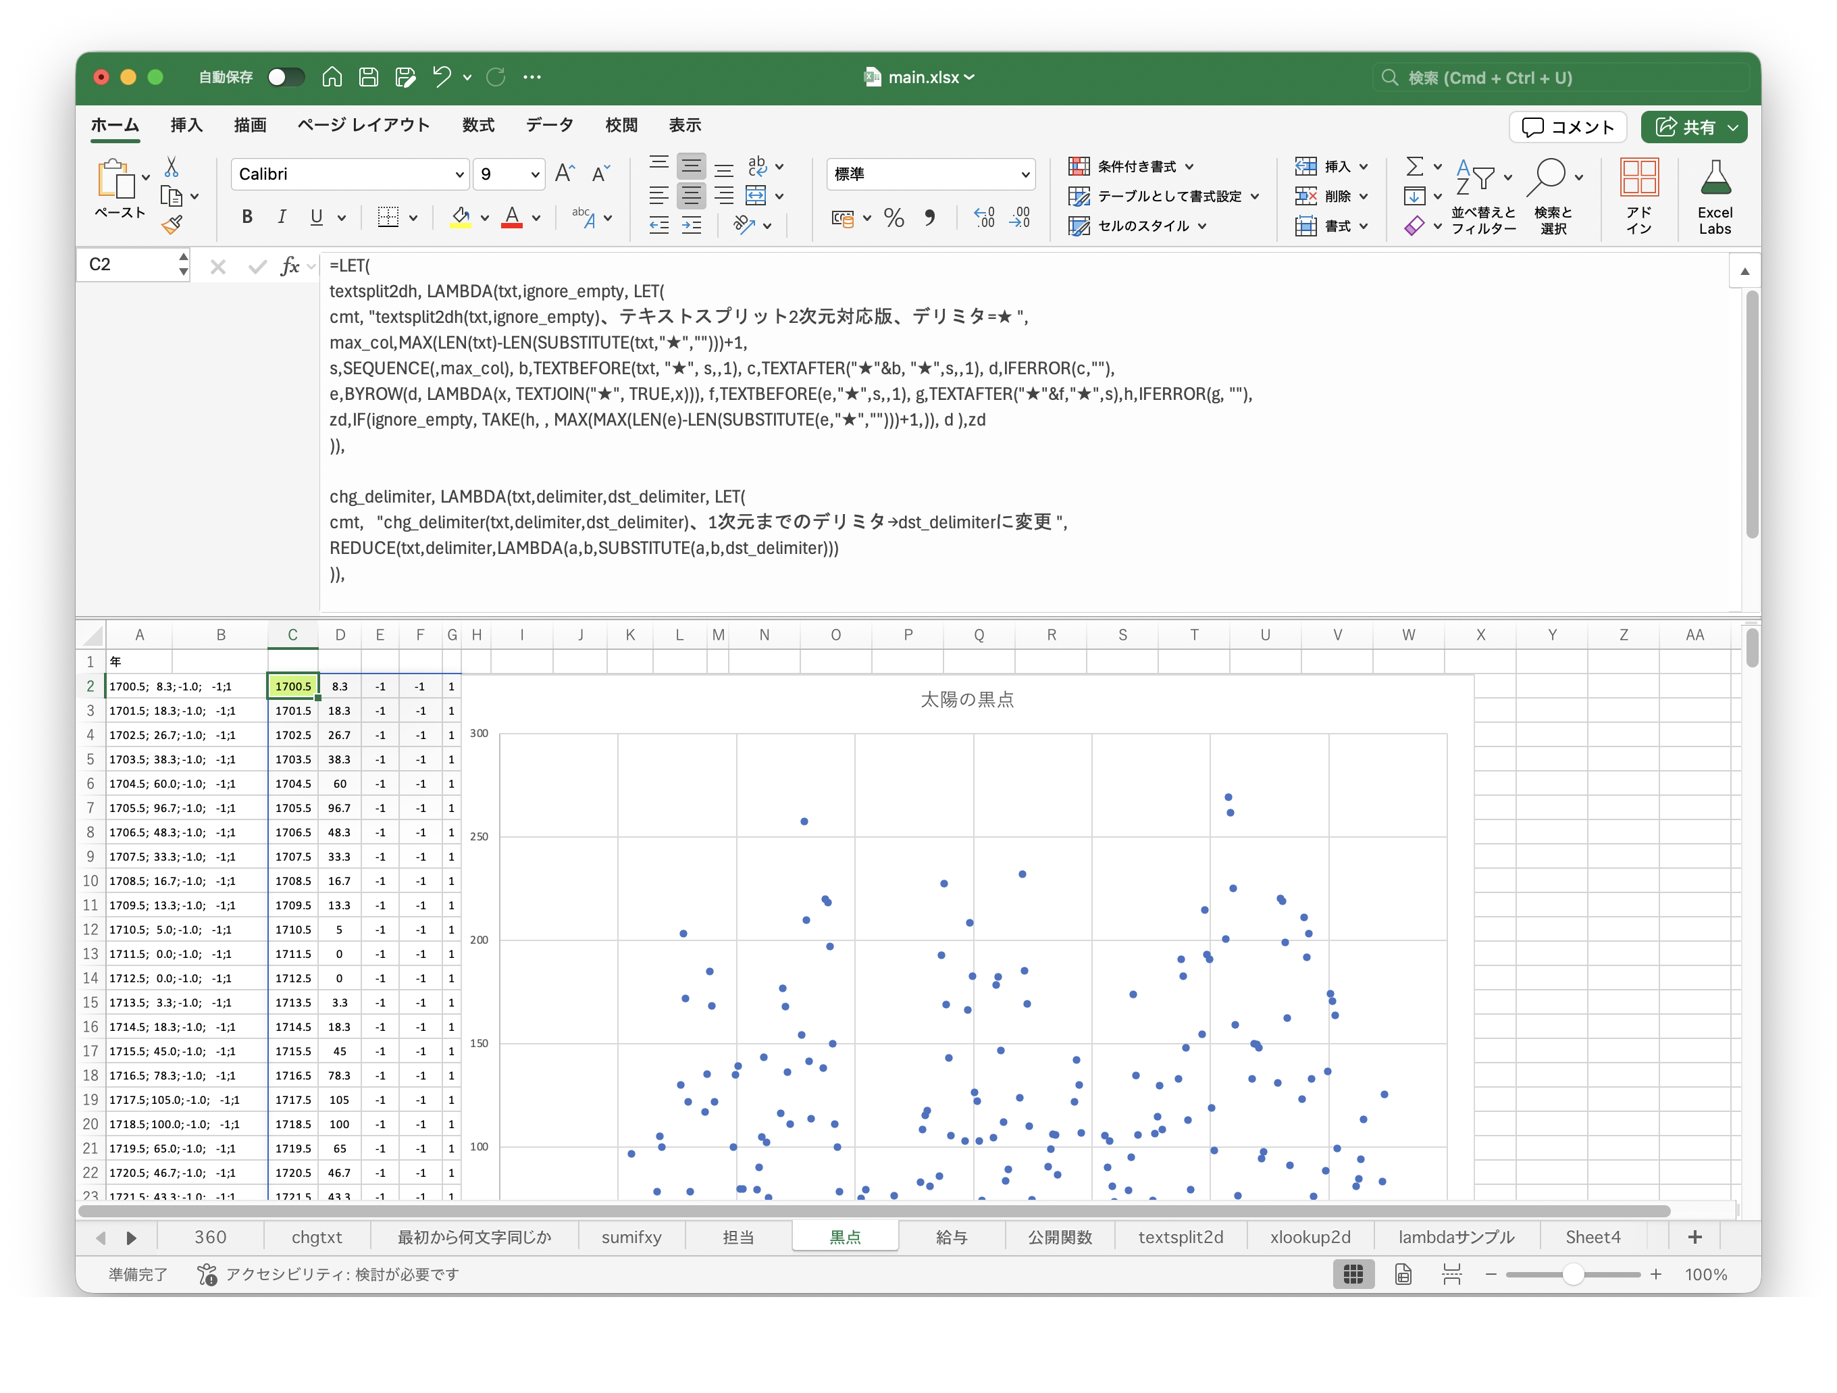Toggle bold formatting
The image size is (1837, 1393).
247,218
